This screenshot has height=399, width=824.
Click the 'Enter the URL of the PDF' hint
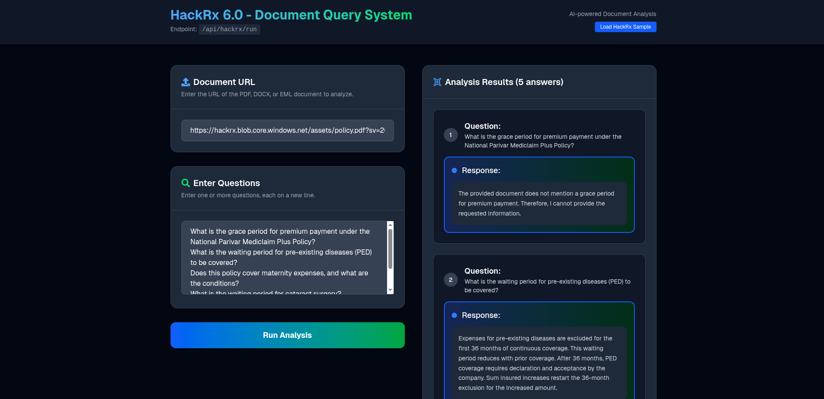[x=267, y=94]
